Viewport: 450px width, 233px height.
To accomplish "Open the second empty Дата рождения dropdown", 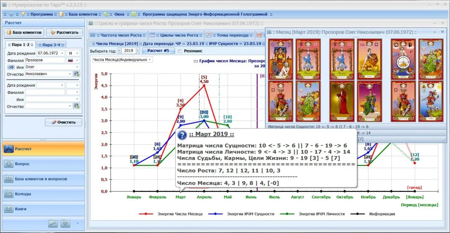I will [62, 85].
